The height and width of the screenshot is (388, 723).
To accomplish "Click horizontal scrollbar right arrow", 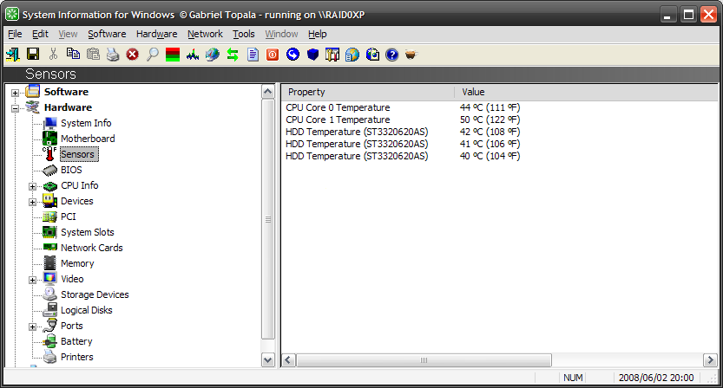I will point(710,360).
